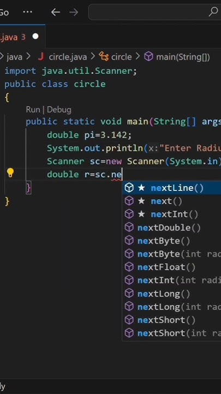Click the method icon beside nextLine()
Screen dimensions: 221x394
tap(129, 188)
